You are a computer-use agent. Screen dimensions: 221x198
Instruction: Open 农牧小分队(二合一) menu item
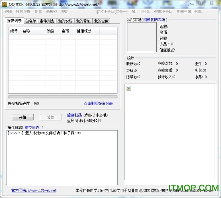click(112, 12)
